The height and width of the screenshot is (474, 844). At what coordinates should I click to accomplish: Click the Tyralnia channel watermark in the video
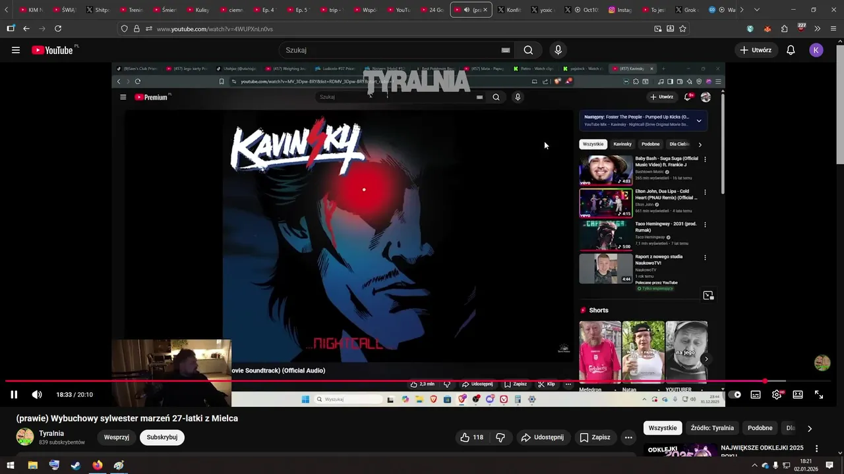point(822,363)
